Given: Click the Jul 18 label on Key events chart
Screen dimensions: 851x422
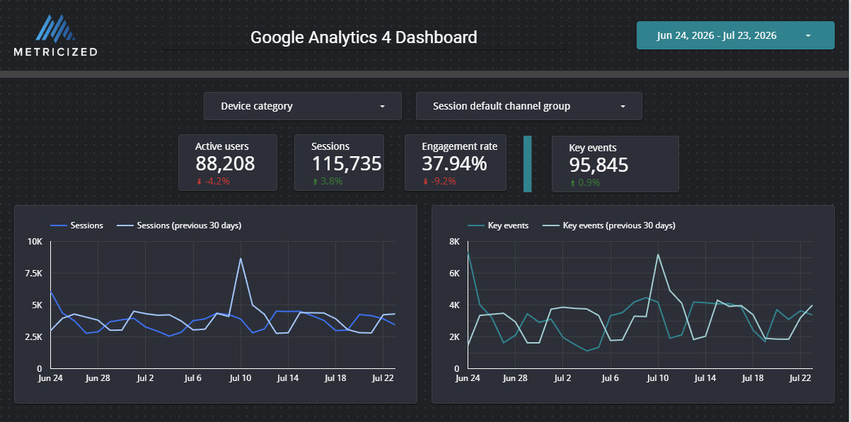Looking at the screenshot, I should (752, 378).
